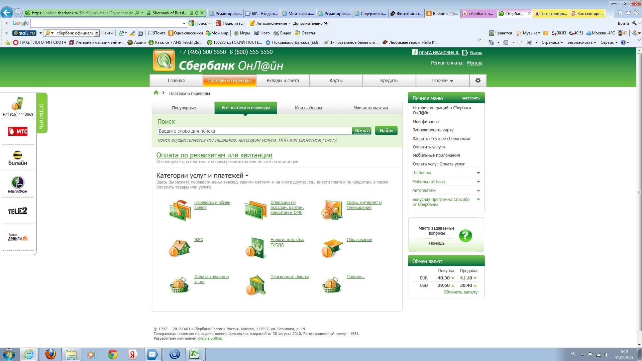The height and width of the screenshot is (361, 642).
Task: Open the Безопасность browser menu
Action: coord(581,42)
